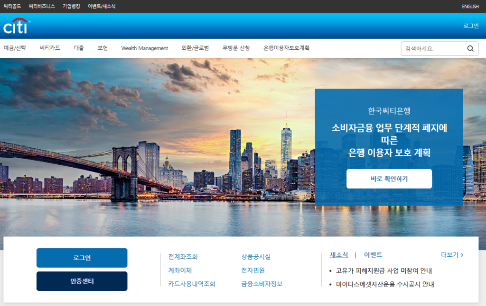Open the Wealth Management menu
The width and height of the screenshot is (486, 306).
tap(144, 48)
